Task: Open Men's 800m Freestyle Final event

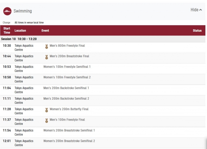Action: coord(67,46)
